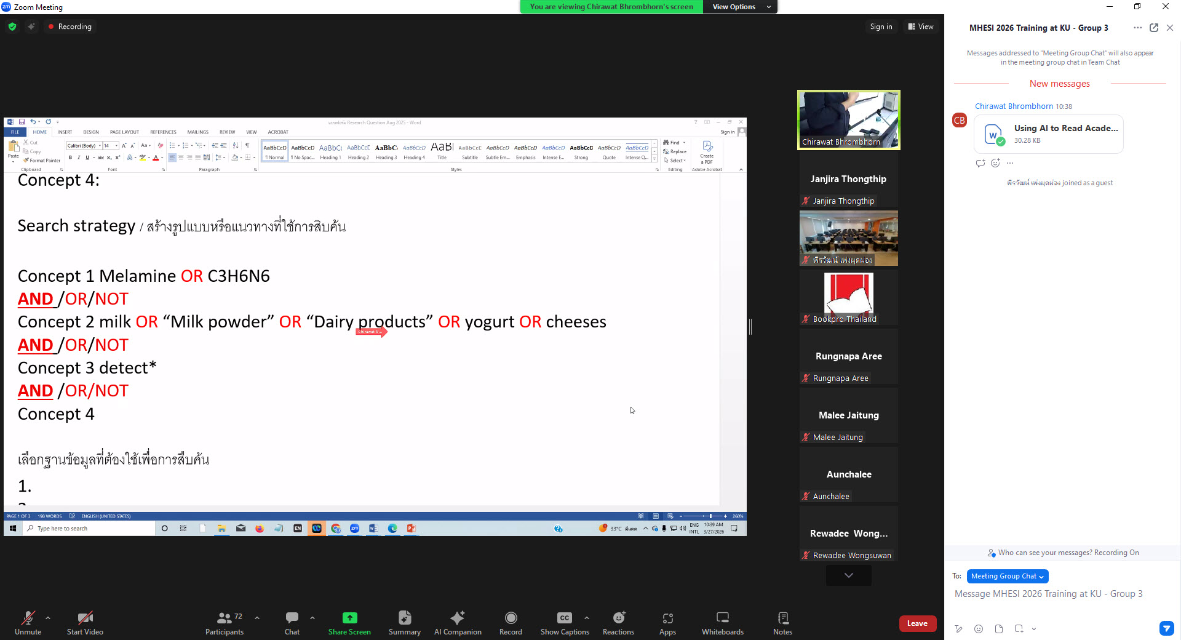Screen dimensions: 1181x640
Task: Open the Reactions panel
Action: point(618,623)
